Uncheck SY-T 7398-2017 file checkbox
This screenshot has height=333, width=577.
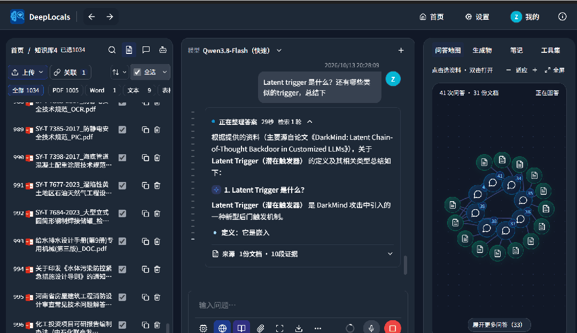122,157
